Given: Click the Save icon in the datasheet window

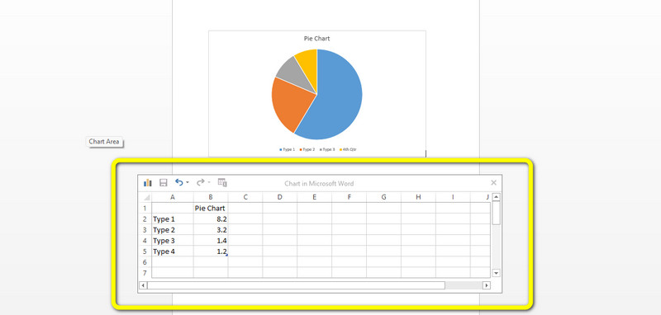Looking at the screenshot, I should pyautogui.click(x=164, y=183).
